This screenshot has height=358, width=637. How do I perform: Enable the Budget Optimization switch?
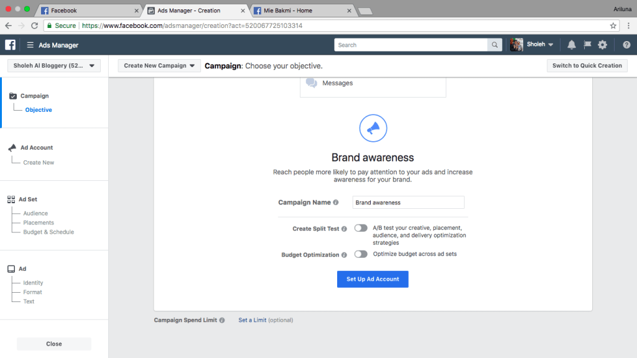(x=361, y=254)
